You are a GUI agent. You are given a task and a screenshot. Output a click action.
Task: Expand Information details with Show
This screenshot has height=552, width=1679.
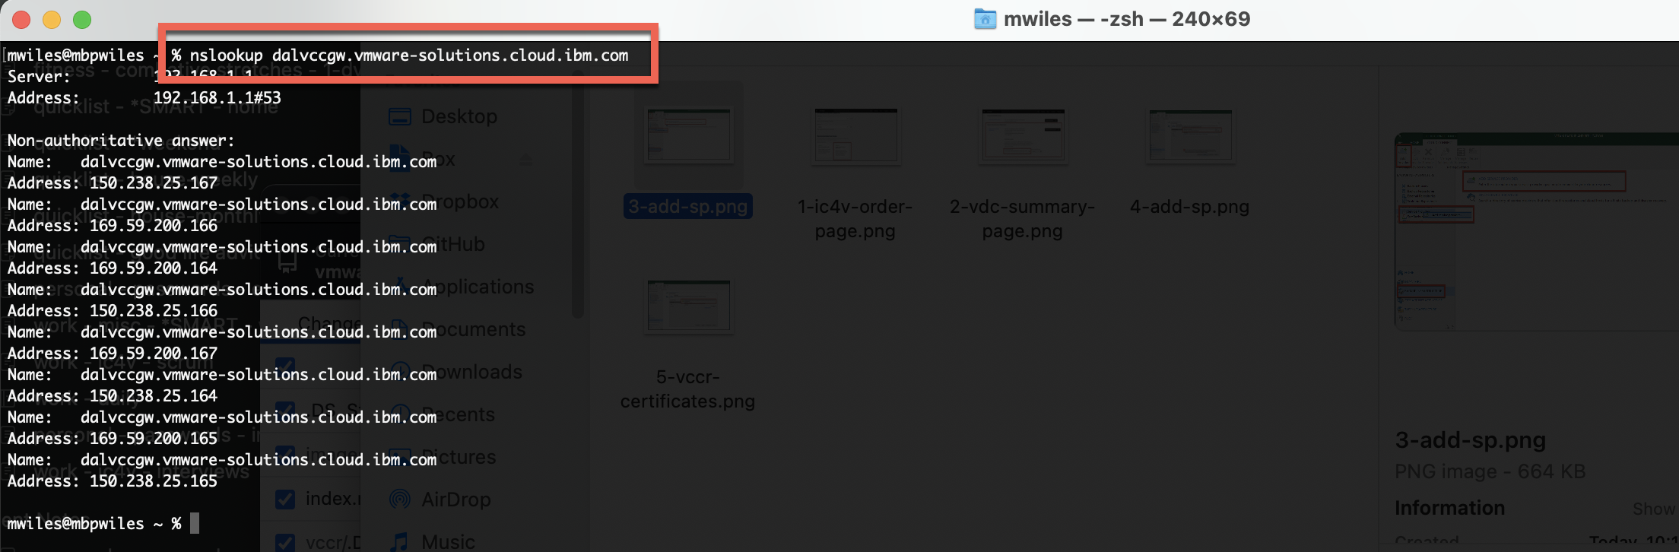coord(1653,509)
